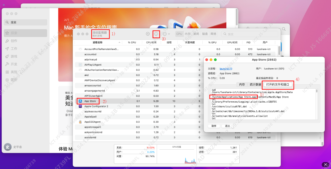Click the 取样 button
This screenshot has height=169, width=331.
point(214,126)
